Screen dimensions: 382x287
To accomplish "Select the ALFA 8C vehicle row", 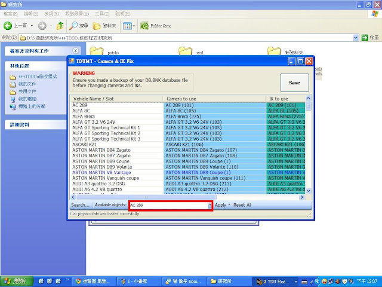I will pyautogui.click(x=118, y=111).
